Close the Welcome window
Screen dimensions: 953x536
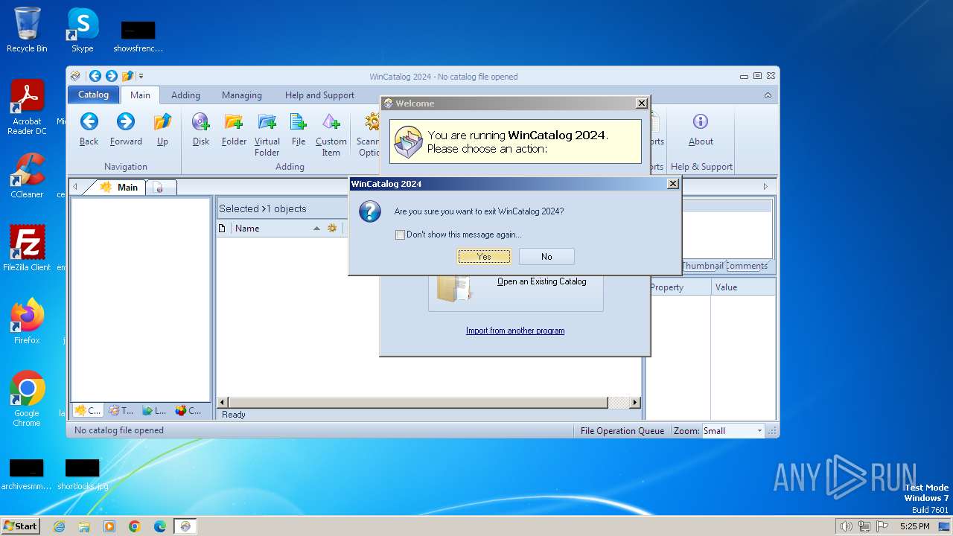tap(641, 103)
